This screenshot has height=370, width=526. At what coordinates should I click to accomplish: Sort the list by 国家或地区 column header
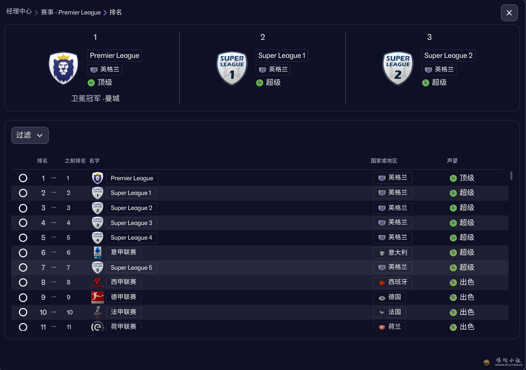pos(384,161)
